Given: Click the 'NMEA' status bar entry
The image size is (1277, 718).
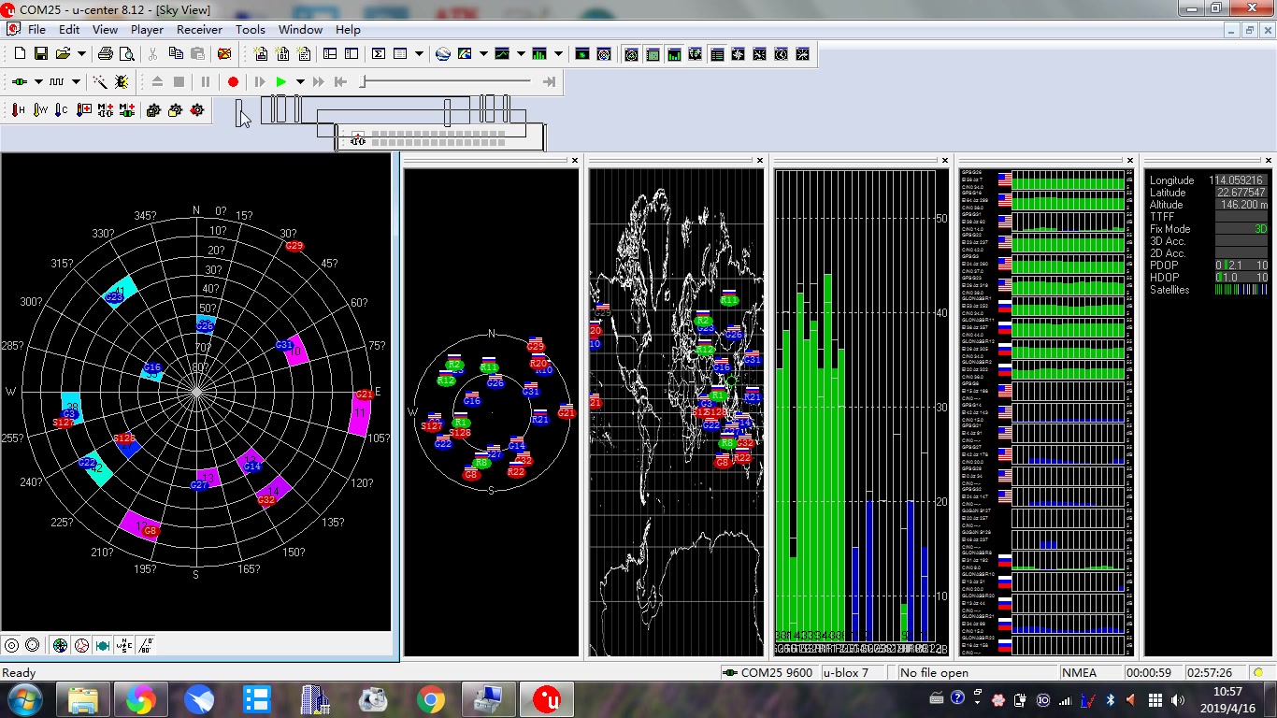Looking at the screenshot, I should click(1090, 673).
